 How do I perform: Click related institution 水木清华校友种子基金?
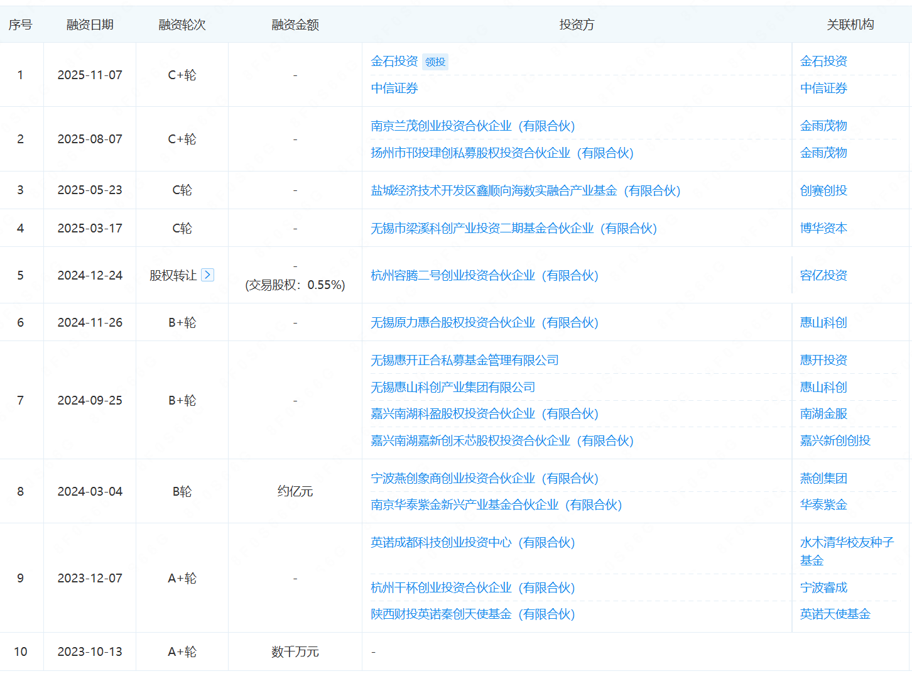[846, 543]
